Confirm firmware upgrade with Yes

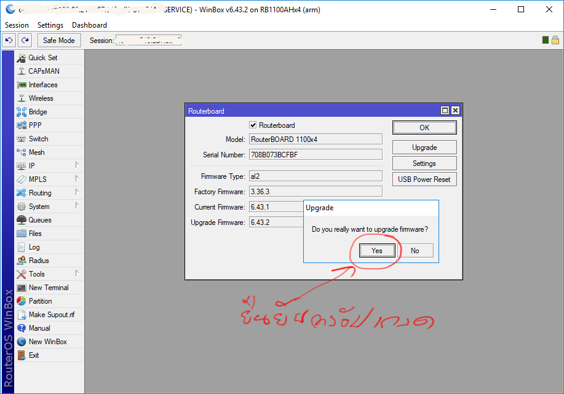pyautogui.click(x=377, y=251)
